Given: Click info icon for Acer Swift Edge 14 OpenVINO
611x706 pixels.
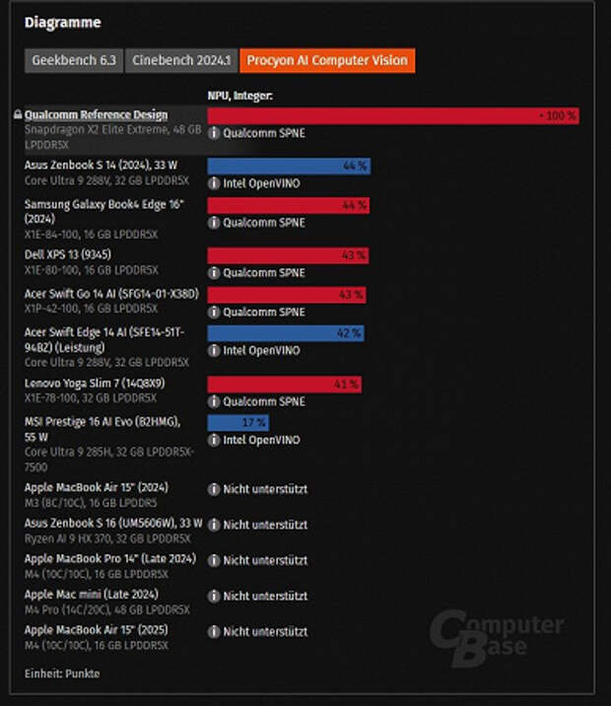Looking at the screenshot, I should (213, 350).
